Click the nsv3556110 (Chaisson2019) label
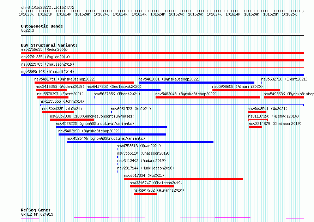This screenshot has height=222, width=314. [x=143, y=153]
